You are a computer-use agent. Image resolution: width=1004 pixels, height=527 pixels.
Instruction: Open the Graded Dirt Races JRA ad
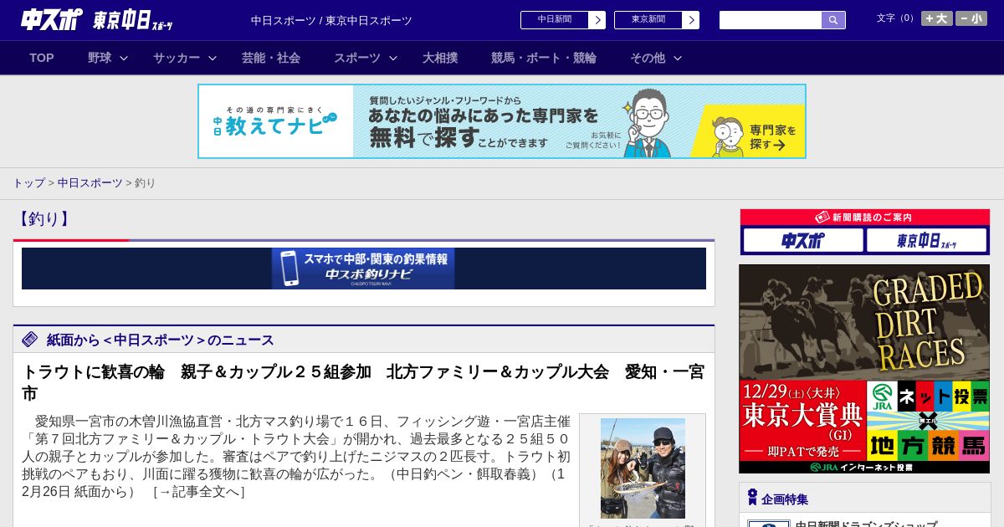coord(864,369)
